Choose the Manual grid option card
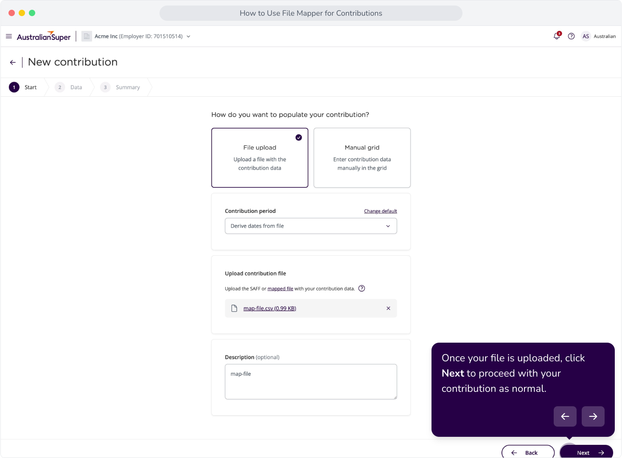The height and width of the screenshot is (458, 622). (362, 158)
